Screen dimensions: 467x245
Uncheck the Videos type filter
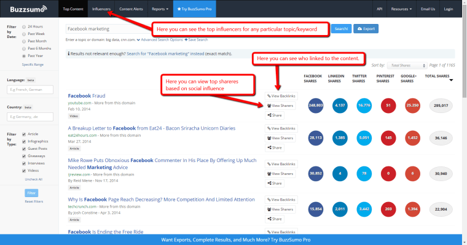pos(24,171)
